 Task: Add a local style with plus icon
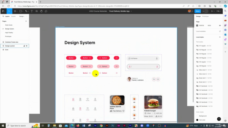pyautogui.click(x=220, y=37)
